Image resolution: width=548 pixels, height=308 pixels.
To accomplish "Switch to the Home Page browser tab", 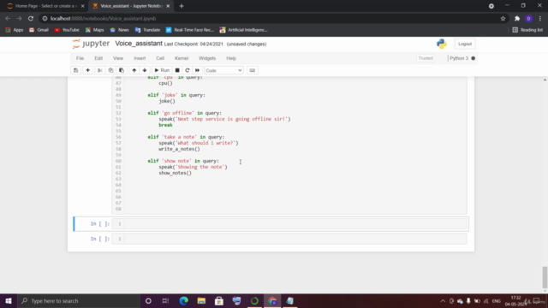I will (45, 6).
